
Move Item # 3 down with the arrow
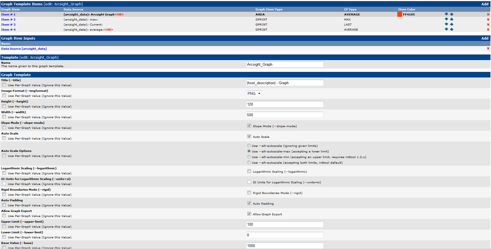coord(446,24)
